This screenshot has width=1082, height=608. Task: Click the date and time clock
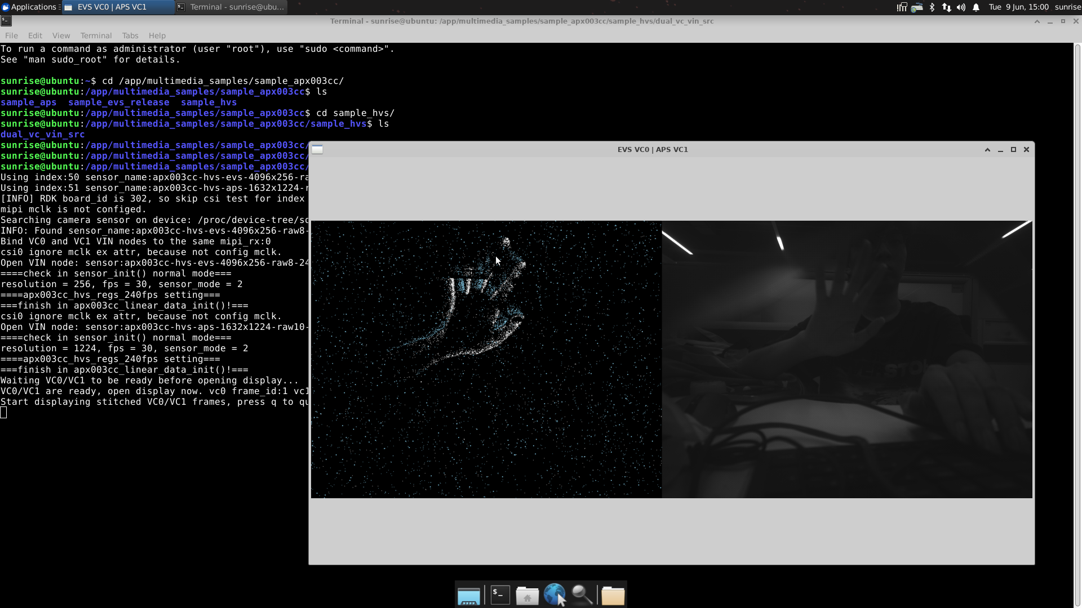click(1018, 7)
